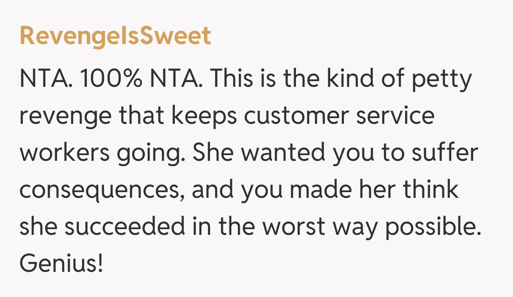
Task: Click the '100%' text in the comment
Action: 112,78
